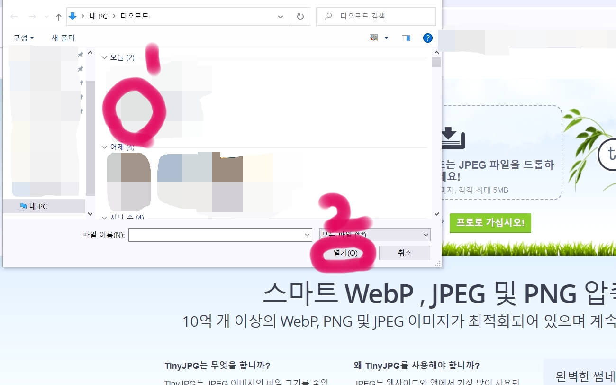Click the 새 폴더 button
This screenshot has width=616, height=385.
[x=63, y=38]
